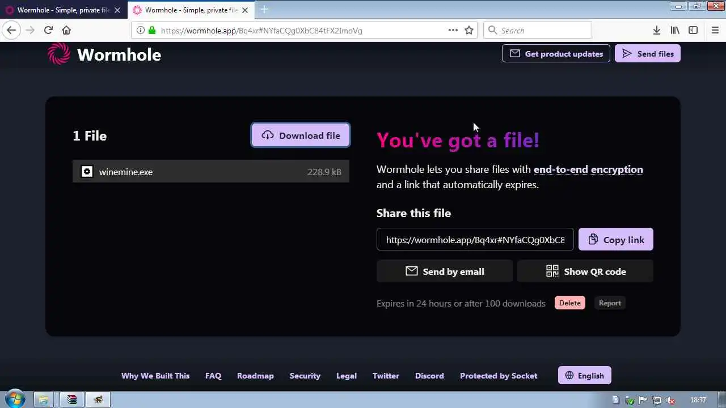Click the green shield tray icon
This screenshot has width=726, height=408.
pos(630,400)
